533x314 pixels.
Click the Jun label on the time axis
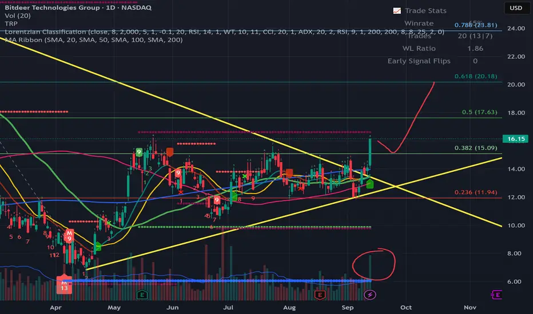pos(173,308)
